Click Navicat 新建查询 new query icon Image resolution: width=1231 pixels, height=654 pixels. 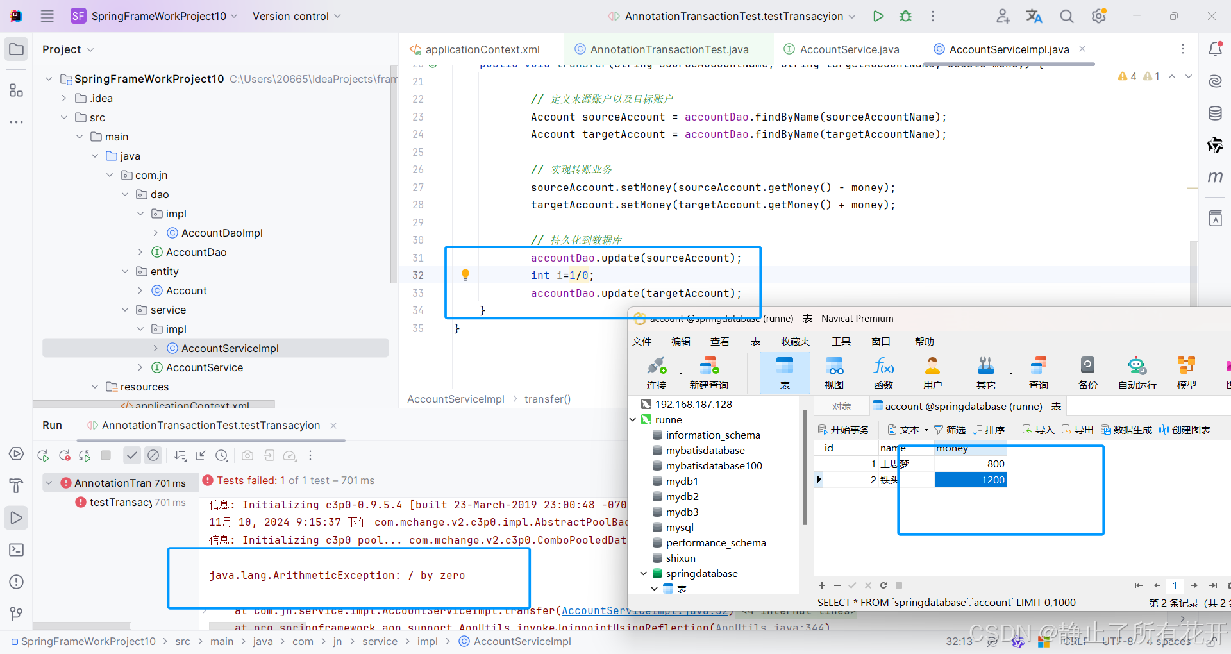click(708, 374)
